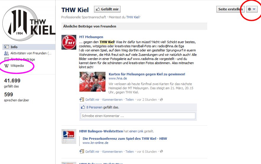Open Karten für Melsungen gegen Kiel link

(x=147, y=74)
